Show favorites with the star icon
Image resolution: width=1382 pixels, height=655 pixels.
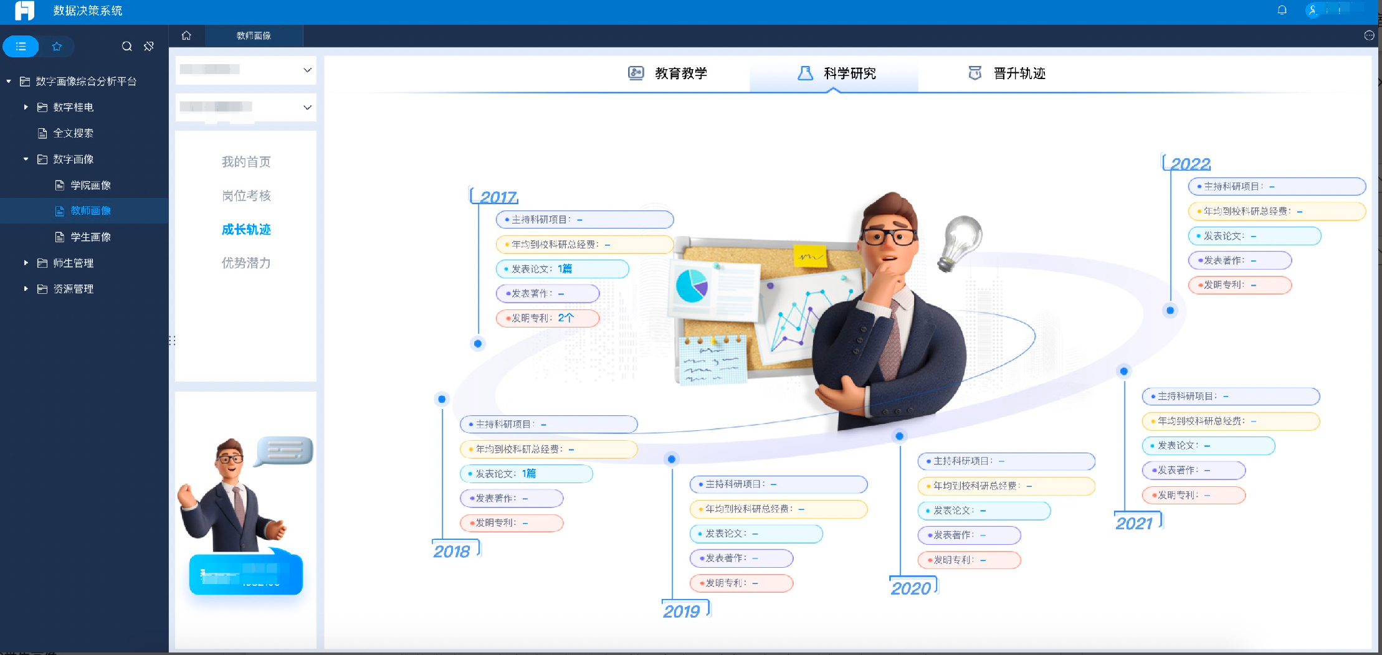[57, 46]
